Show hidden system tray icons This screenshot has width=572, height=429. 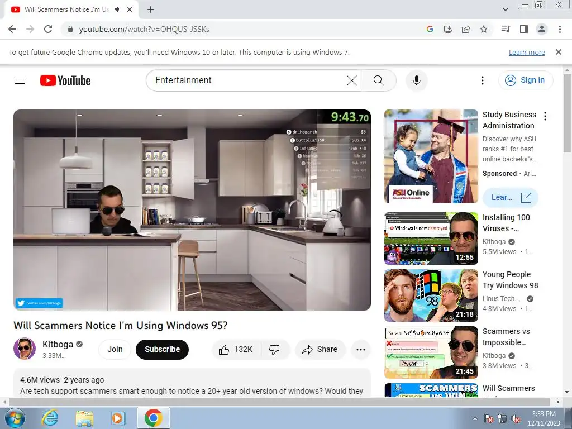pos(475,418)
